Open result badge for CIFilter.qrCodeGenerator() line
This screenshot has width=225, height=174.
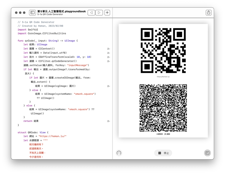point(108,61)
